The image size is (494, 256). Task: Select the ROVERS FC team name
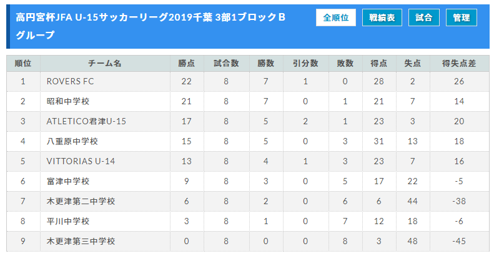click(x=70, y=81)
